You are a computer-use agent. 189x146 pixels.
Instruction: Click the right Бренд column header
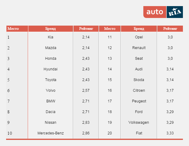point(139,29)
